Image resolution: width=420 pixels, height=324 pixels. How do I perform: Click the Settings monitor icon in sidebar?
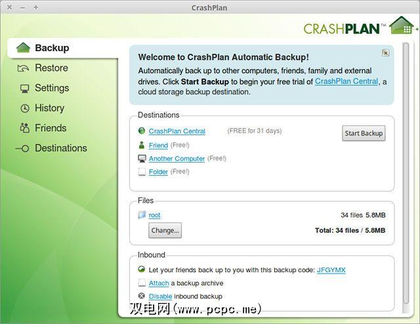pos(25,89)
